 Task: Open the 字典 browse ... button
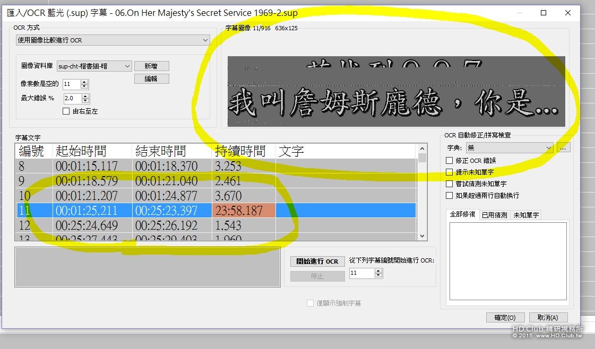pos(564,147)
